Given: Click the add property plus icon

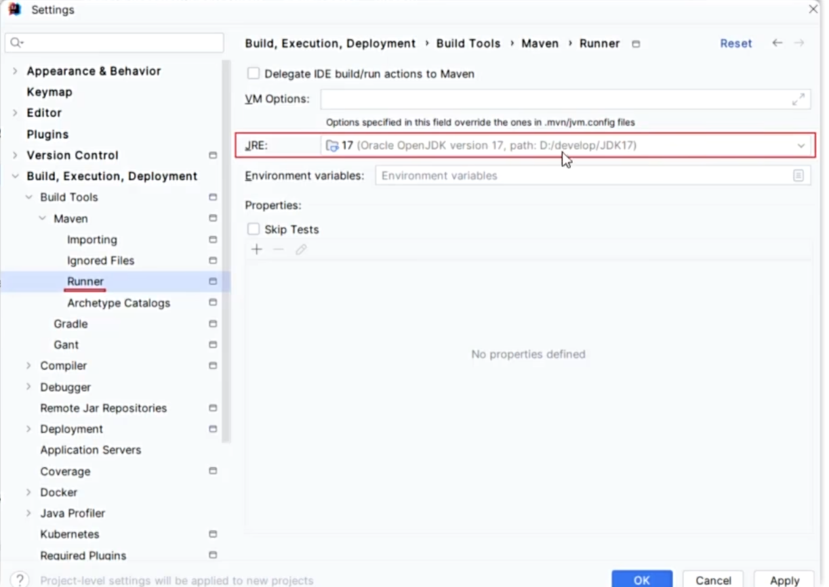Looking at the screenshot, I should [x=256, y=250].
